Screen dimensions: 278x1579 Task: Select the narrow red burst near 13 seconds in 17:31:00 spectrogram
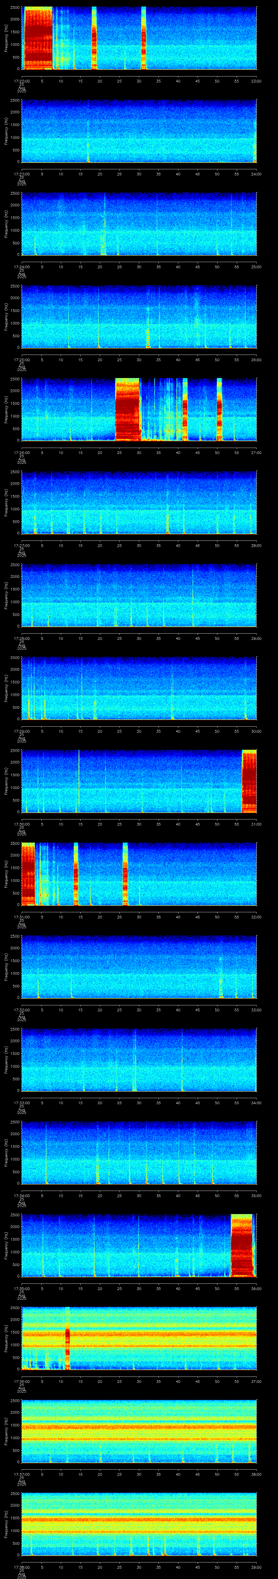76,874
